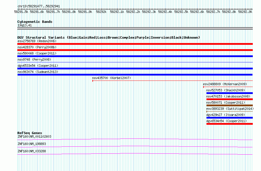This screenshot has height=171, width=261.
Task: Click the 58292.9k ruler tick label
Action: tap(245, 12)
